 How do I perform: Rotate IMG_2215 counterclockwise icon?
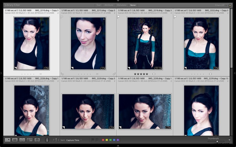point(62,74)
